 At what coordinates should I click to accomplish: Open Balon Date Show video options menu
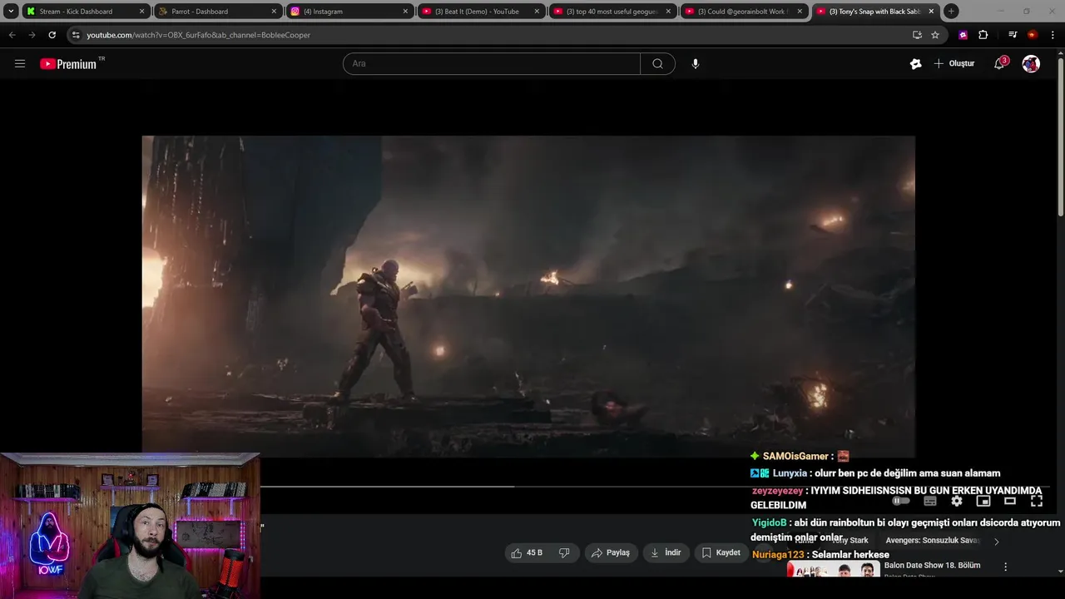1005,567
